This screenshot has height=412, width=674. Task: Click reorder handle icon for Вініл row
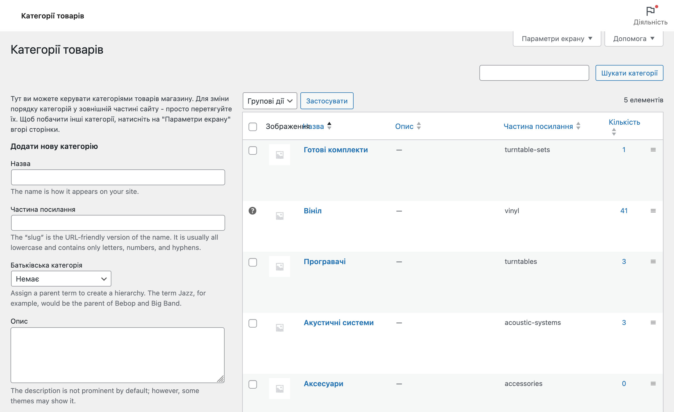pyautogui.click(x=653, y=210)
